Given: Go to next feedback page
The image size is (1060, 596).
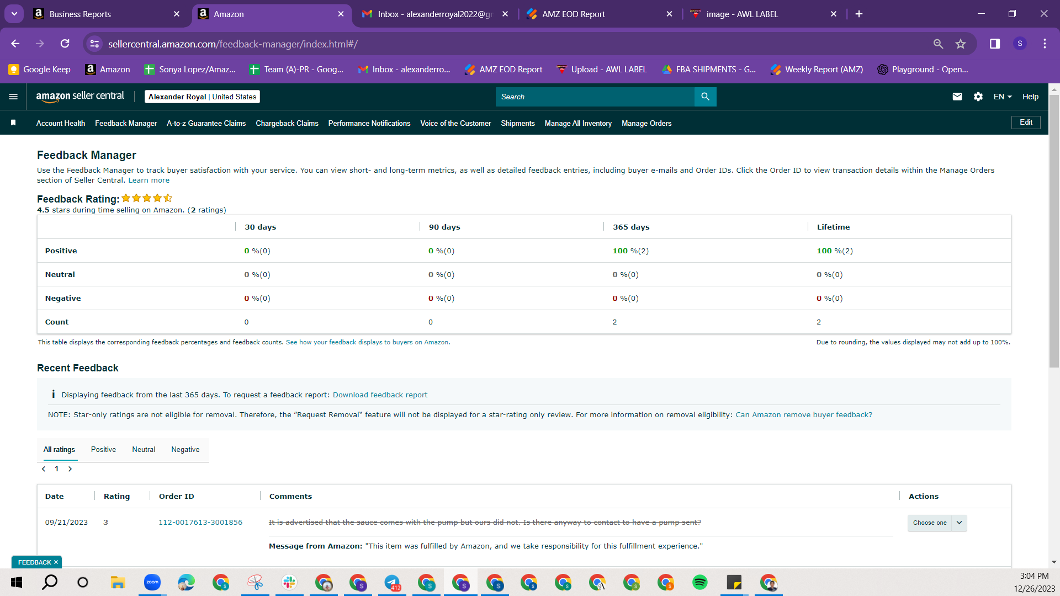Looking at the screenshot, I should pos(70,469).
